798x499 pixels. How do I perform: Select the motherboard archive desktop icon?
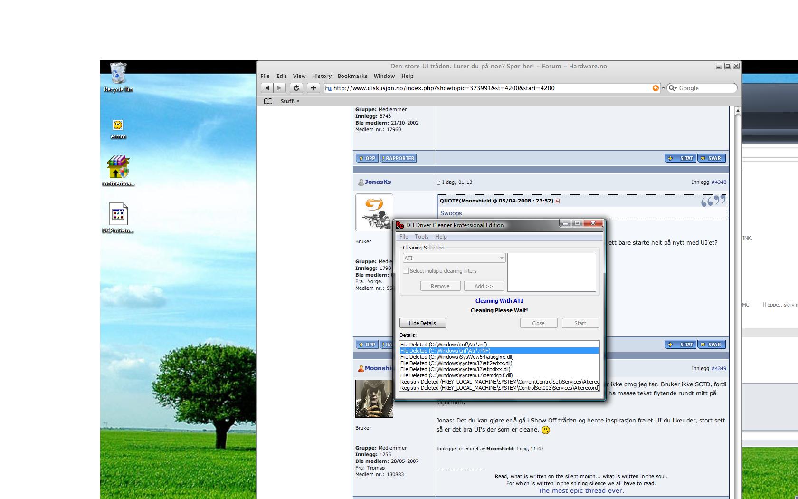click(x=118, y=171)
